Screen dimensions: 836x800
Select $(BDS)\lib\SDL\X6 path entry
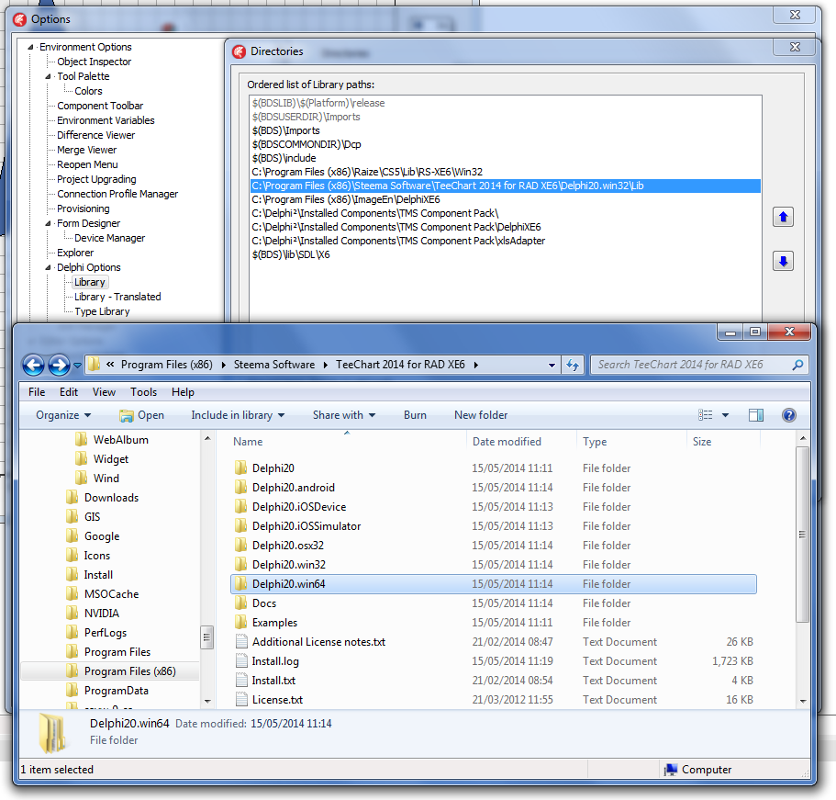(291, 254)
